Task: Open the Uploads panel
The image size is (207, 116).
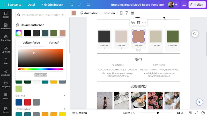Action: pos(6,49)
